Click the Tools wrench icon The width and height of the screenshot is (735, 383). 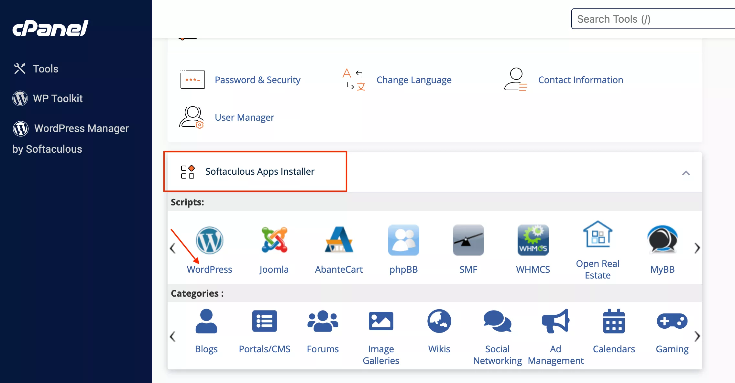point(20,69)
